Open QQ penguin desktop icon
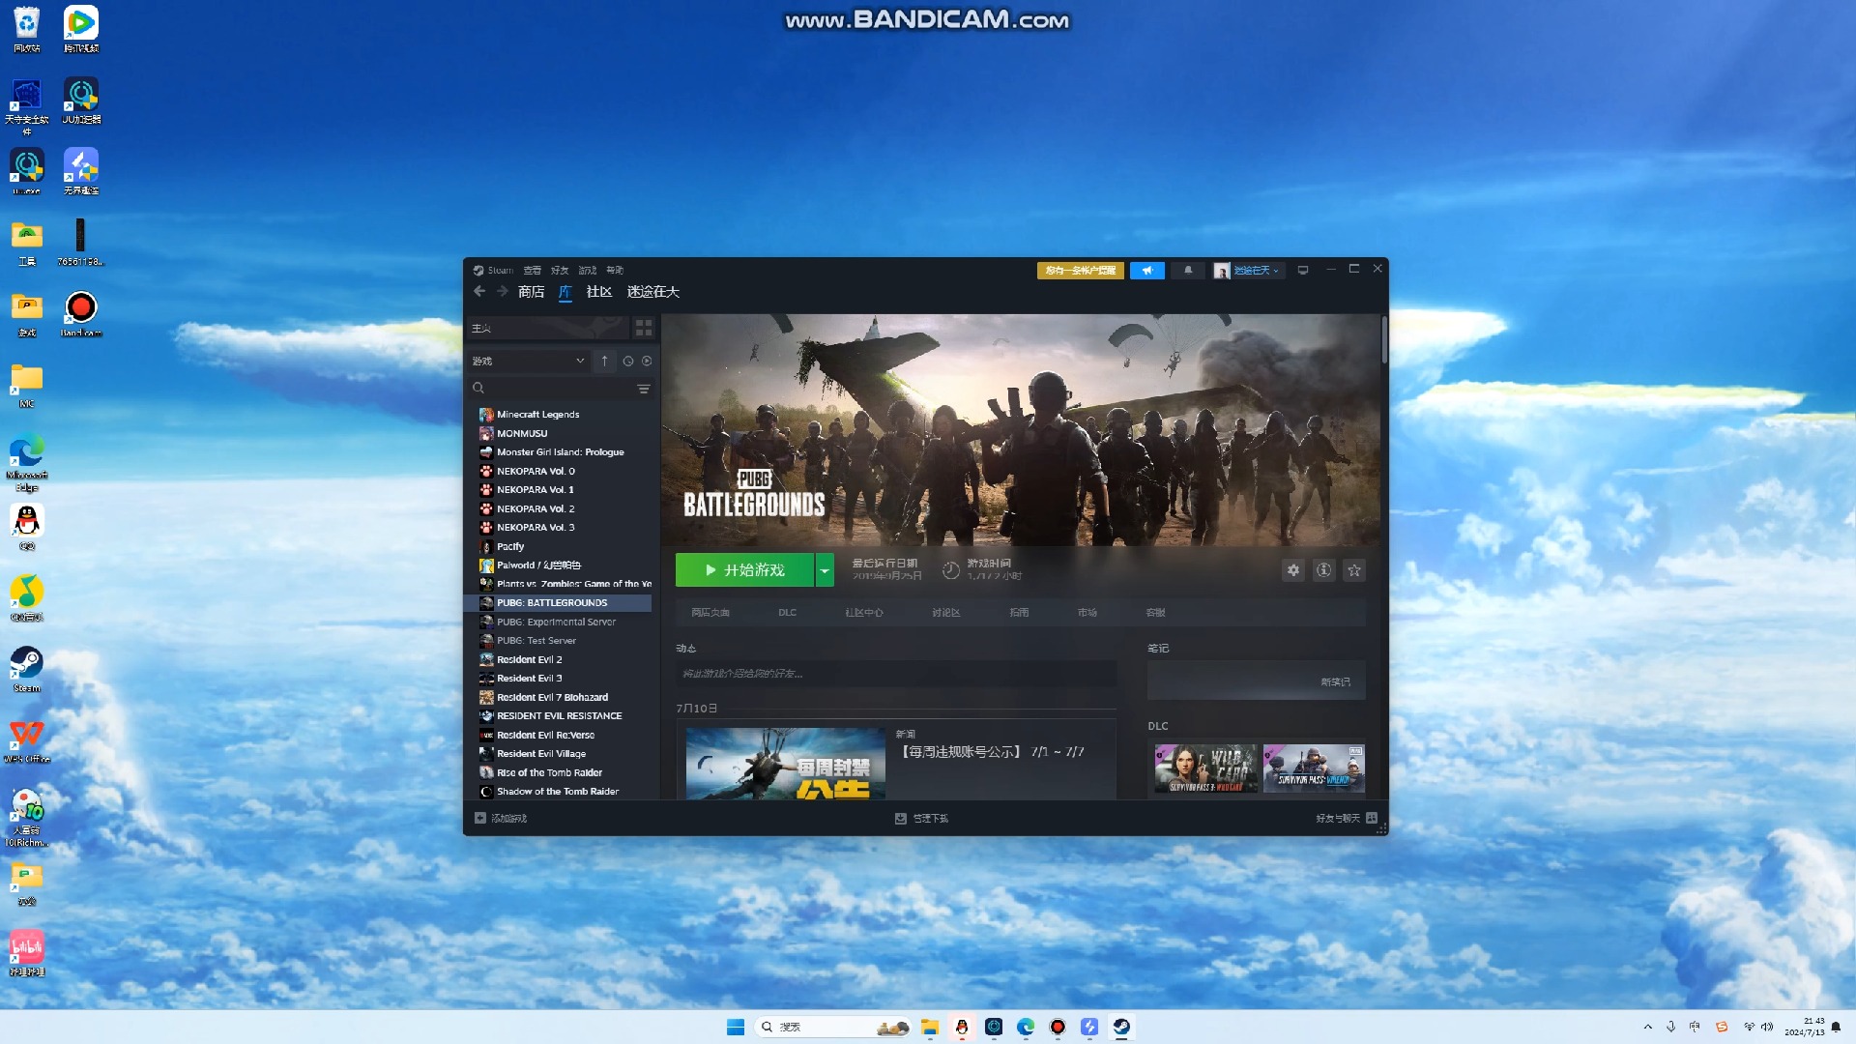This screenshot has height=1044, width=1856. point(27,527)
